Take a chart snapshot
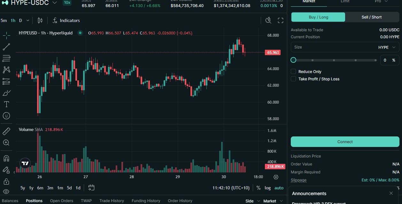This screenshot has width=402, height=204. point(268,20)
